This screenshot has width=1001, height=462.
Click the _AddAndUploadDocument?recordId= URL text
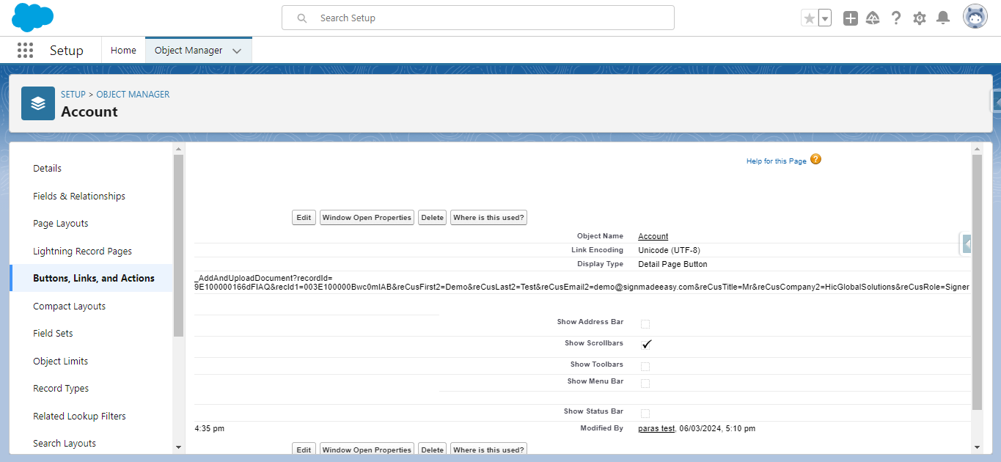(x=264, y=279)
